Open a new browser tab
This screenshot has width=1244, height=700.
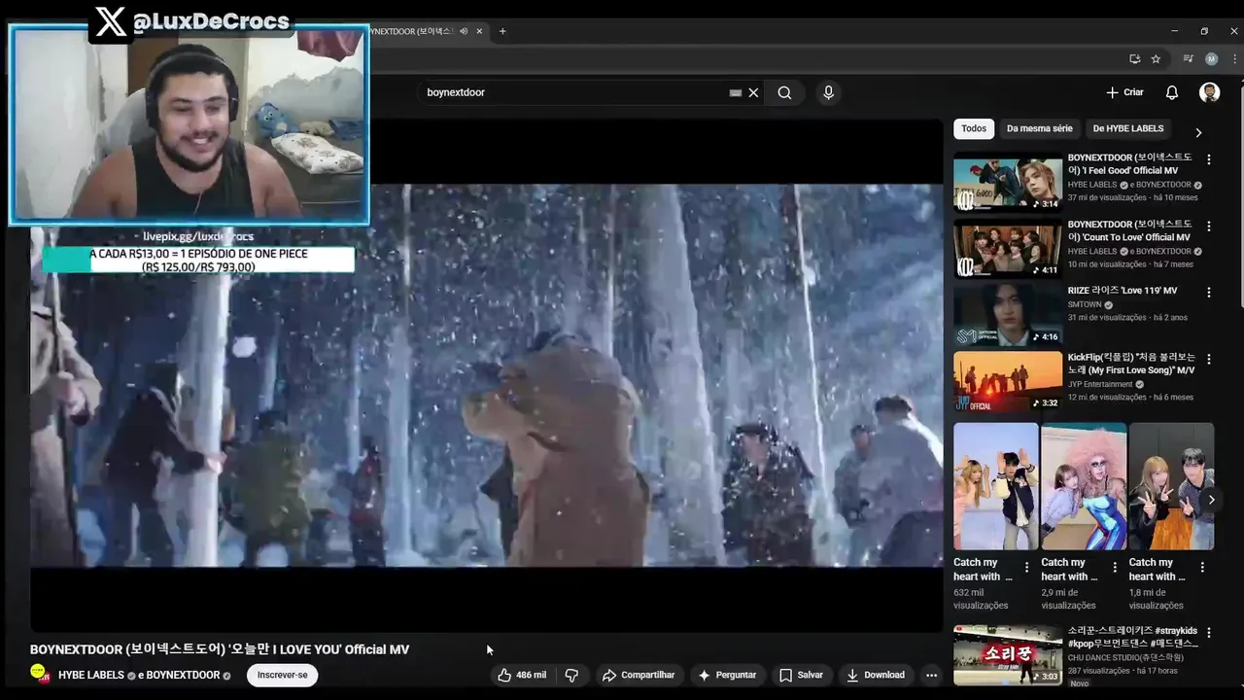502,31
